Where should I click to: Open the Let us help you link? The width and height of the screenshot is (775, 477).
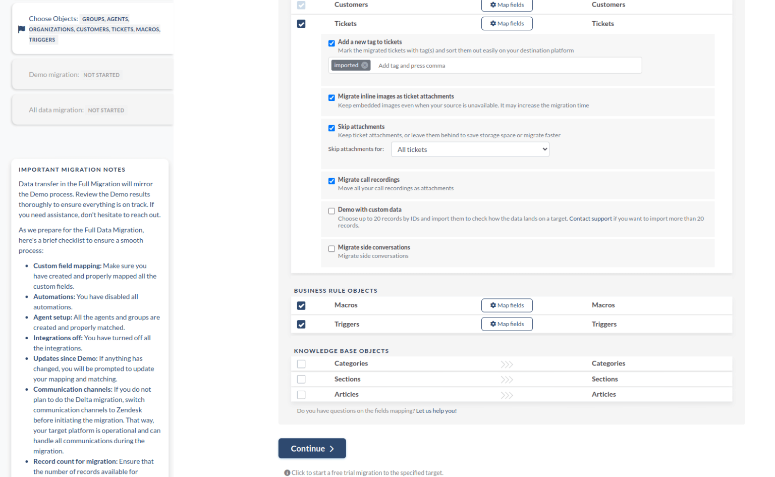436,410
